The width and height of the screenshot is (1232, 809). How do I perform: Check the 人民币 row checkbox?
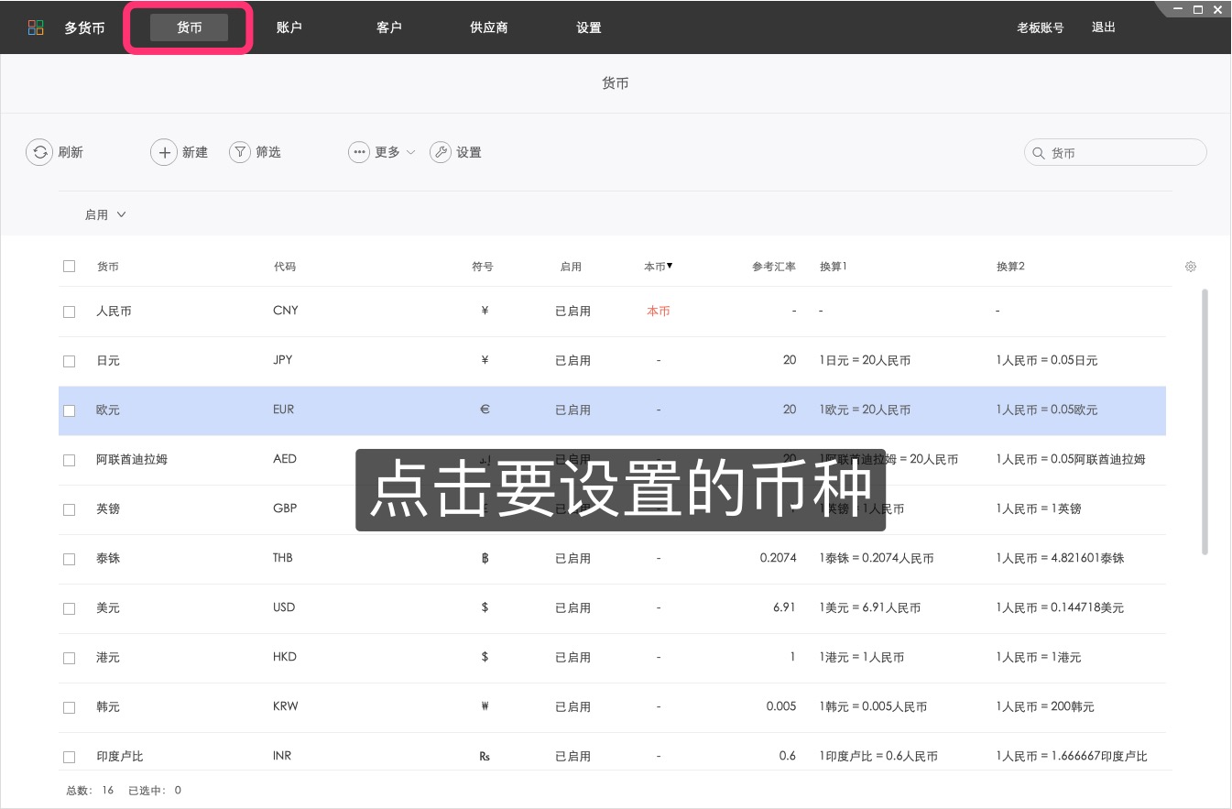pos(70,312)
